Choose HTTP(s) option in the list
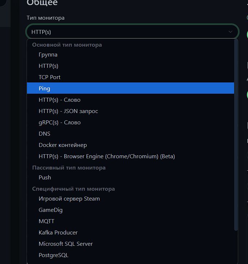The width and height of the screenshot is (248, 264). pos(131,66)
